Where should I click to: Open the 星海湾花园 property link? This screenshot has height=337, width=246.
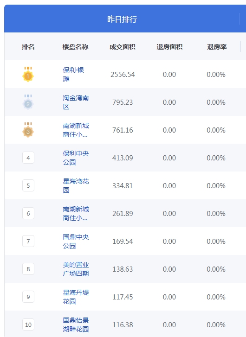tap(76, 185)
